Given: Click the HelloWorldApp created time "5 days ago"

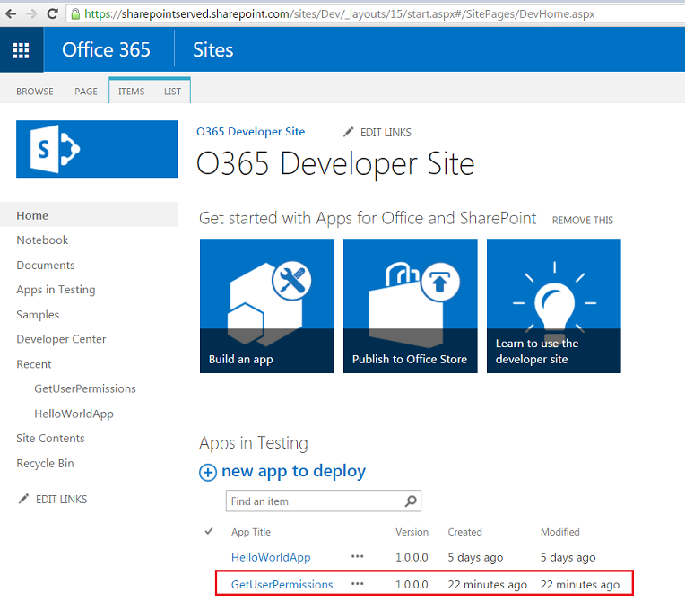Looking at the screenshot, I should [475, 558].
